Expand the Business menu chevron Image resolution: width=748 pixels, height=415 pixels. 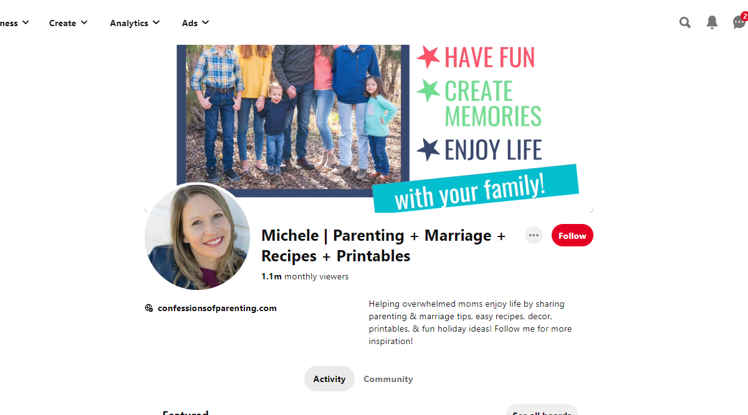tap(26, 23)
